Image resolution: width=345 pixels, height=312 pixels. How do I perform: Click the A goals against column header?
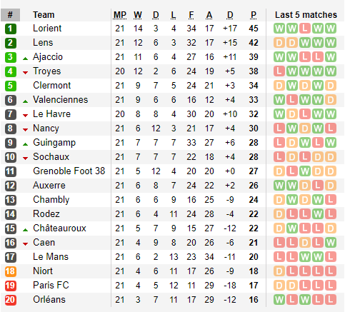[x=209, y=15]
